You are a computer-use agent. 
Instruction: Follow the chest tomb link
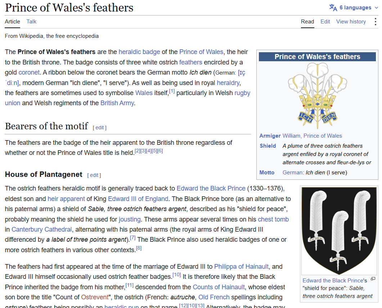pos(273,219)
